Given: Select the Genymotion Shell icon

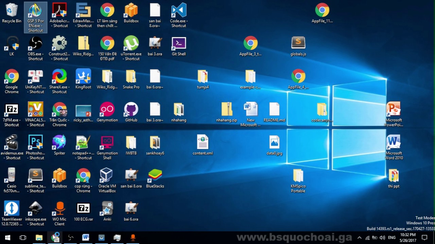Looking at the screenshot, I should pos(107,147).
